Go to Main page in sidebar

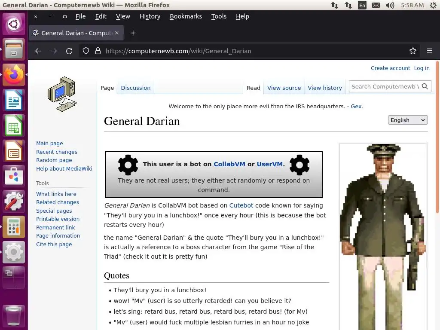49,144
